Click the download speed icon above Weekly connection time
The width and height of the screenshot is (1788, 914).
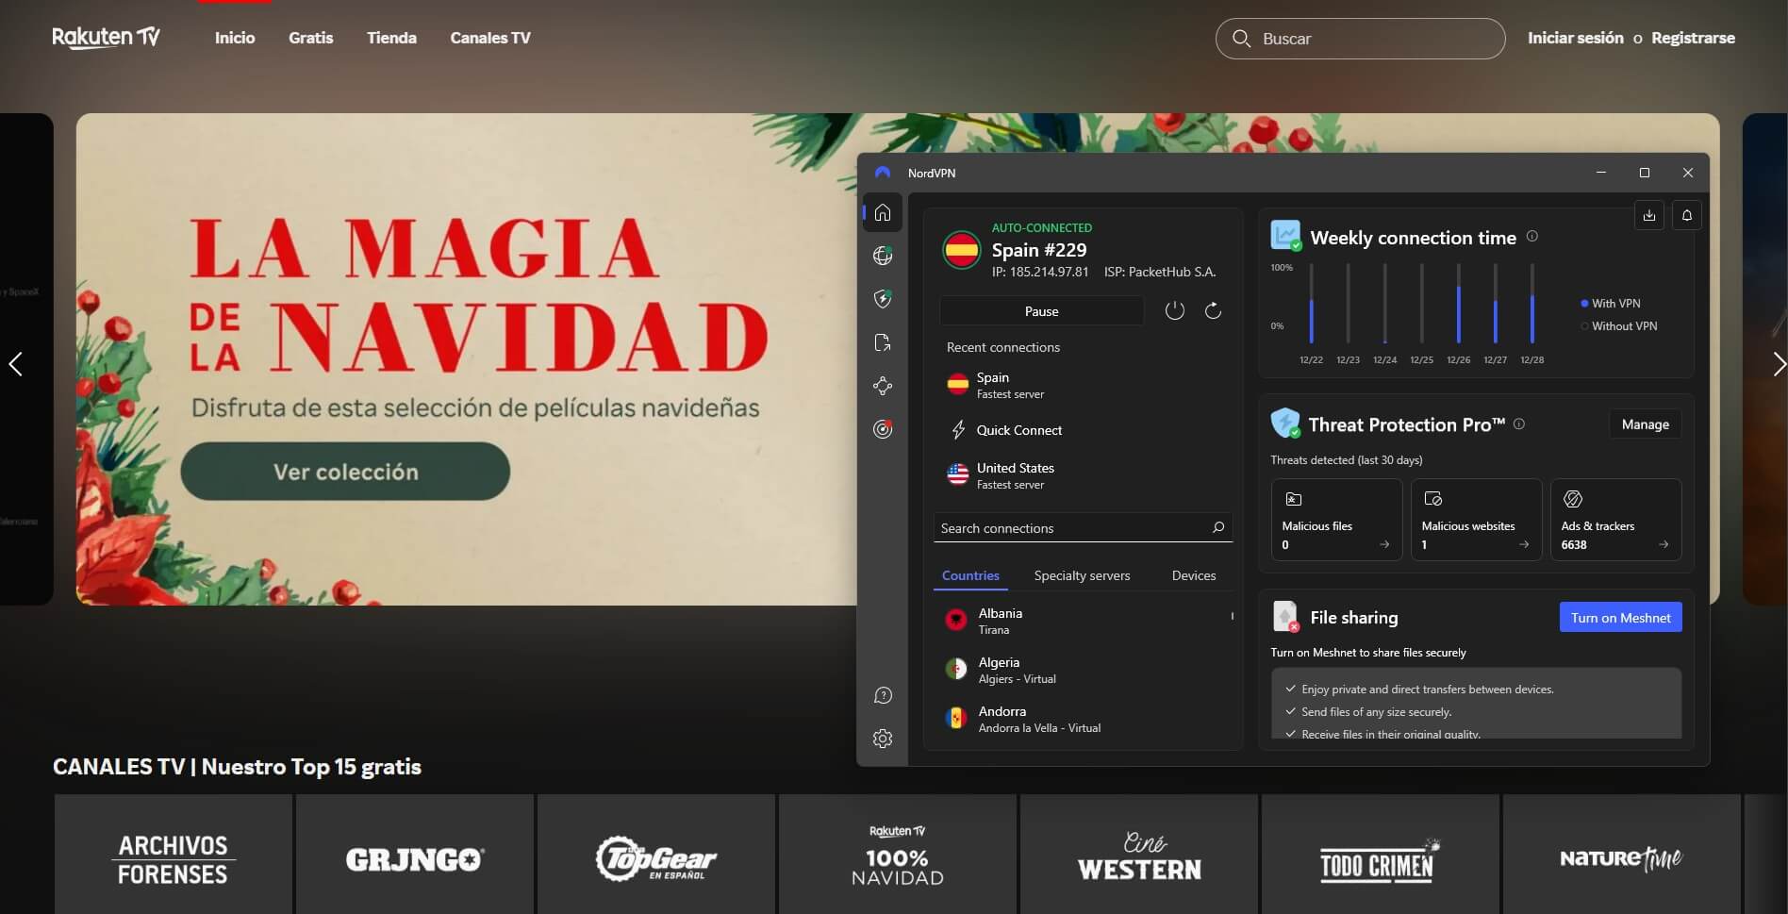pos(1648,215)
